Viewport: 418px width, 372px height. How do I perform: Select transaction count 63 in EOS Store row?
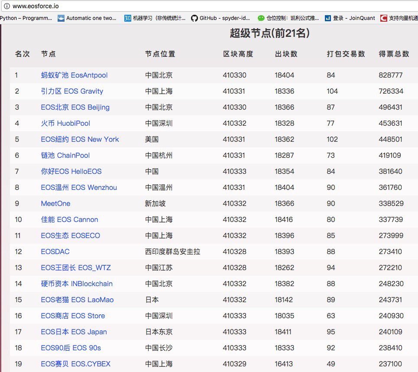tap(331, 316)
